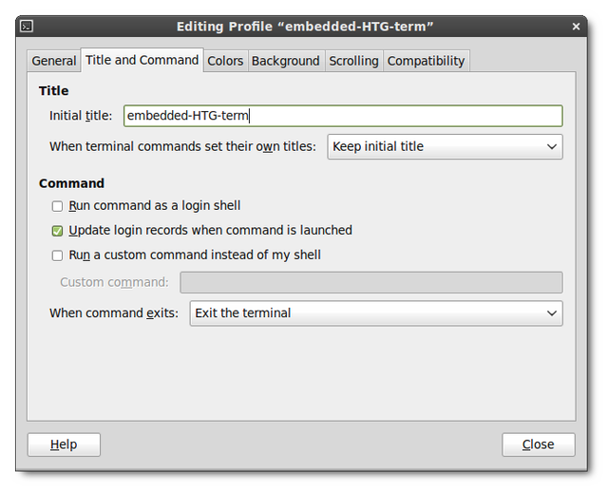Viewport: 608px width, 491px height.
Task: Click the terminal icon in the title bar
Action: pos(27,26)
